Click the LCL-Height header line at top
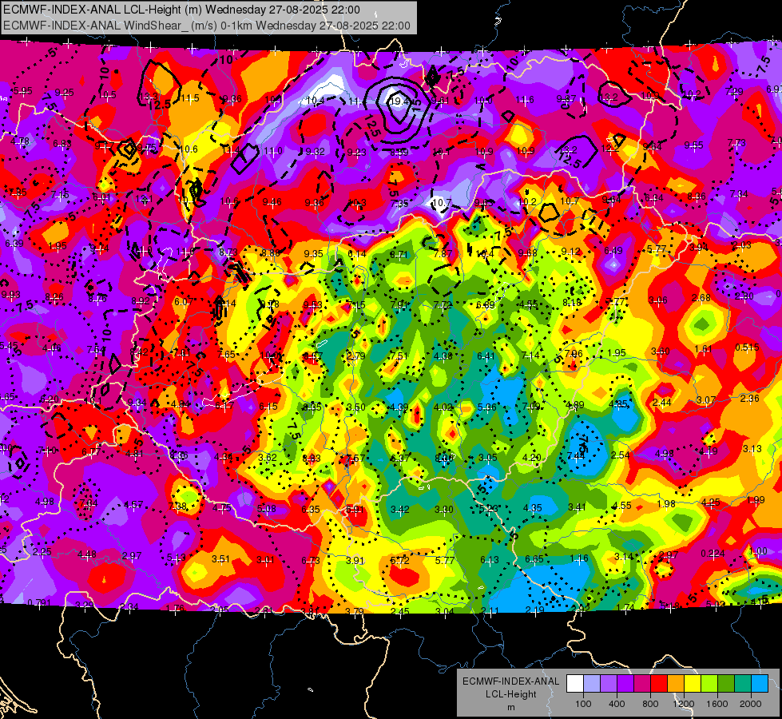Screen dimensions: 782x719 (x=181, y=10)
